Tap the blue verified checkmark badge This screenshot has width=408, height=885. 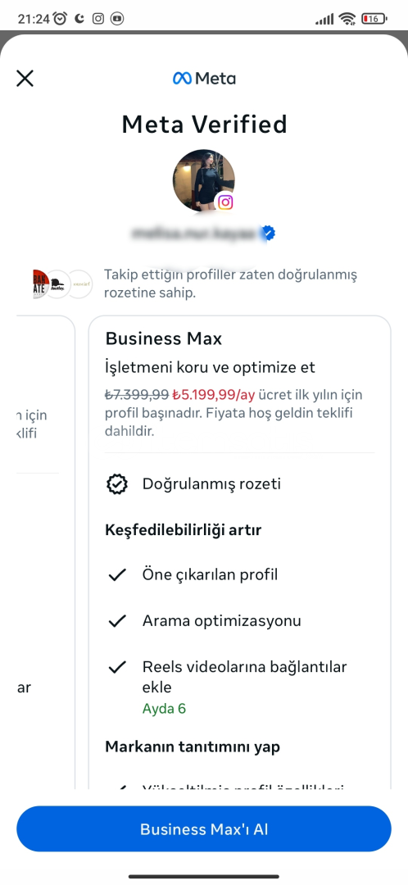point(268,233)
